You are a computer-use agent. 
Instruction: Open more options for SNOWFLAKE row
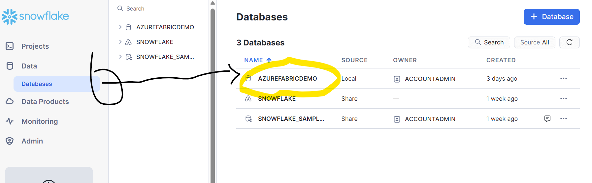[x=563, y=98]
